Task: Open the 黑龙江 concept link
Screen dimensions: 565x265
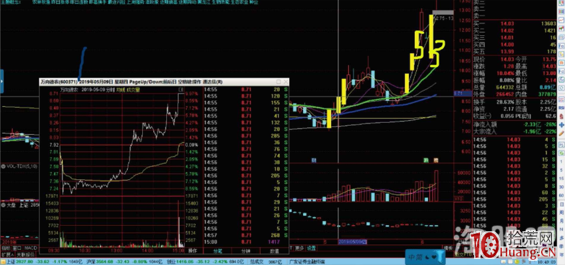Action: 205,2
